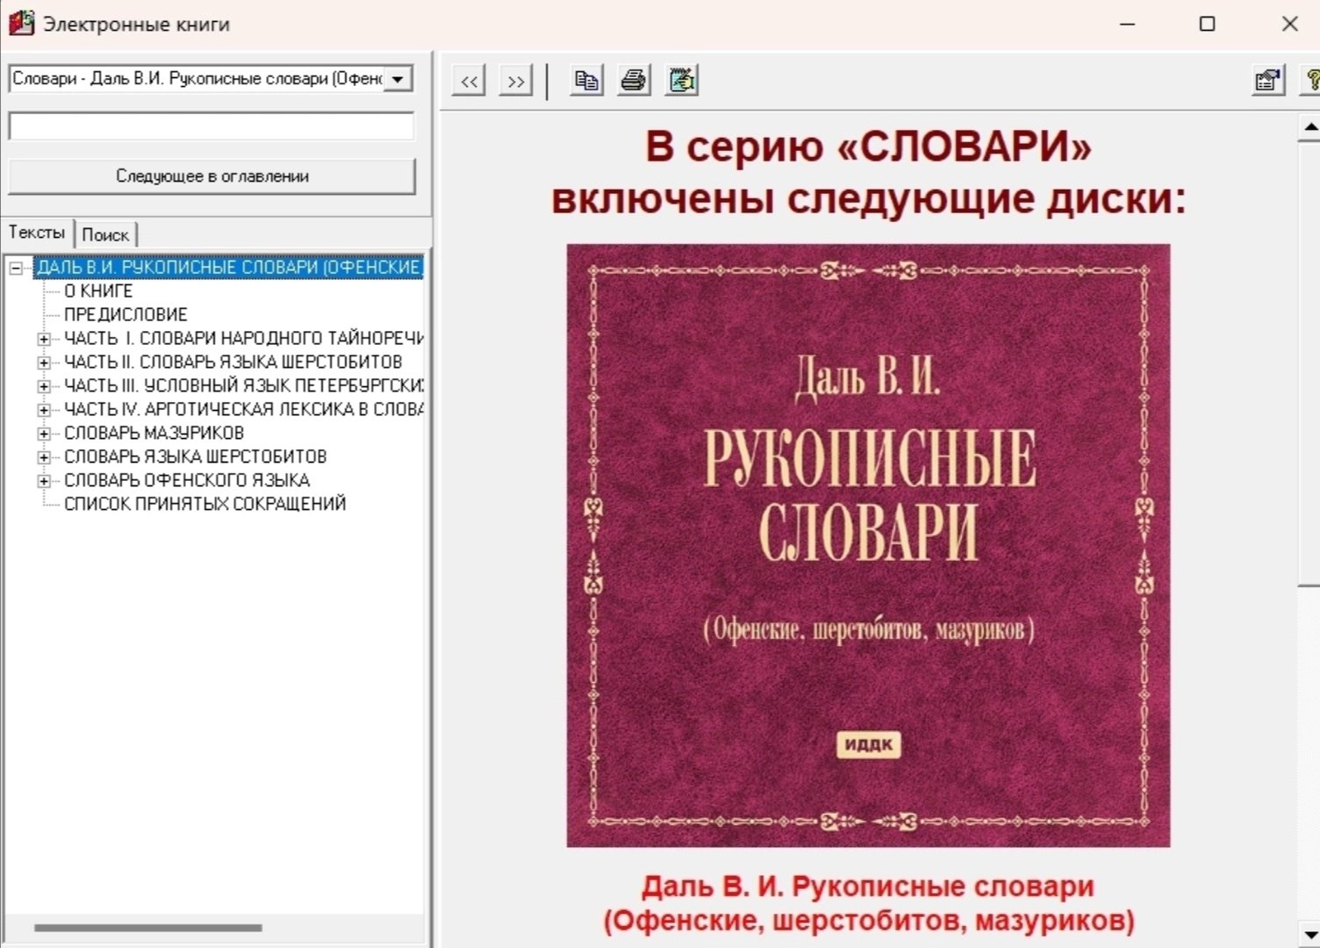
Task: Click the empty search input field
Action: point(212,126)
